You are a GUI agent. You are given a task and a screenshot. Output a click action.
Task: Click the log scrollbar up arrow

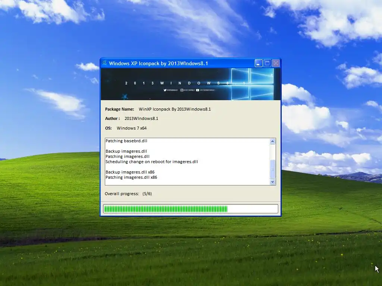pos(273,141)
